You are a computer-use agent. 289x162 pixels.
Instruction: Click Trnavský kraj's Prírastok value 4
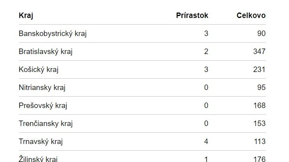point(206,142)
